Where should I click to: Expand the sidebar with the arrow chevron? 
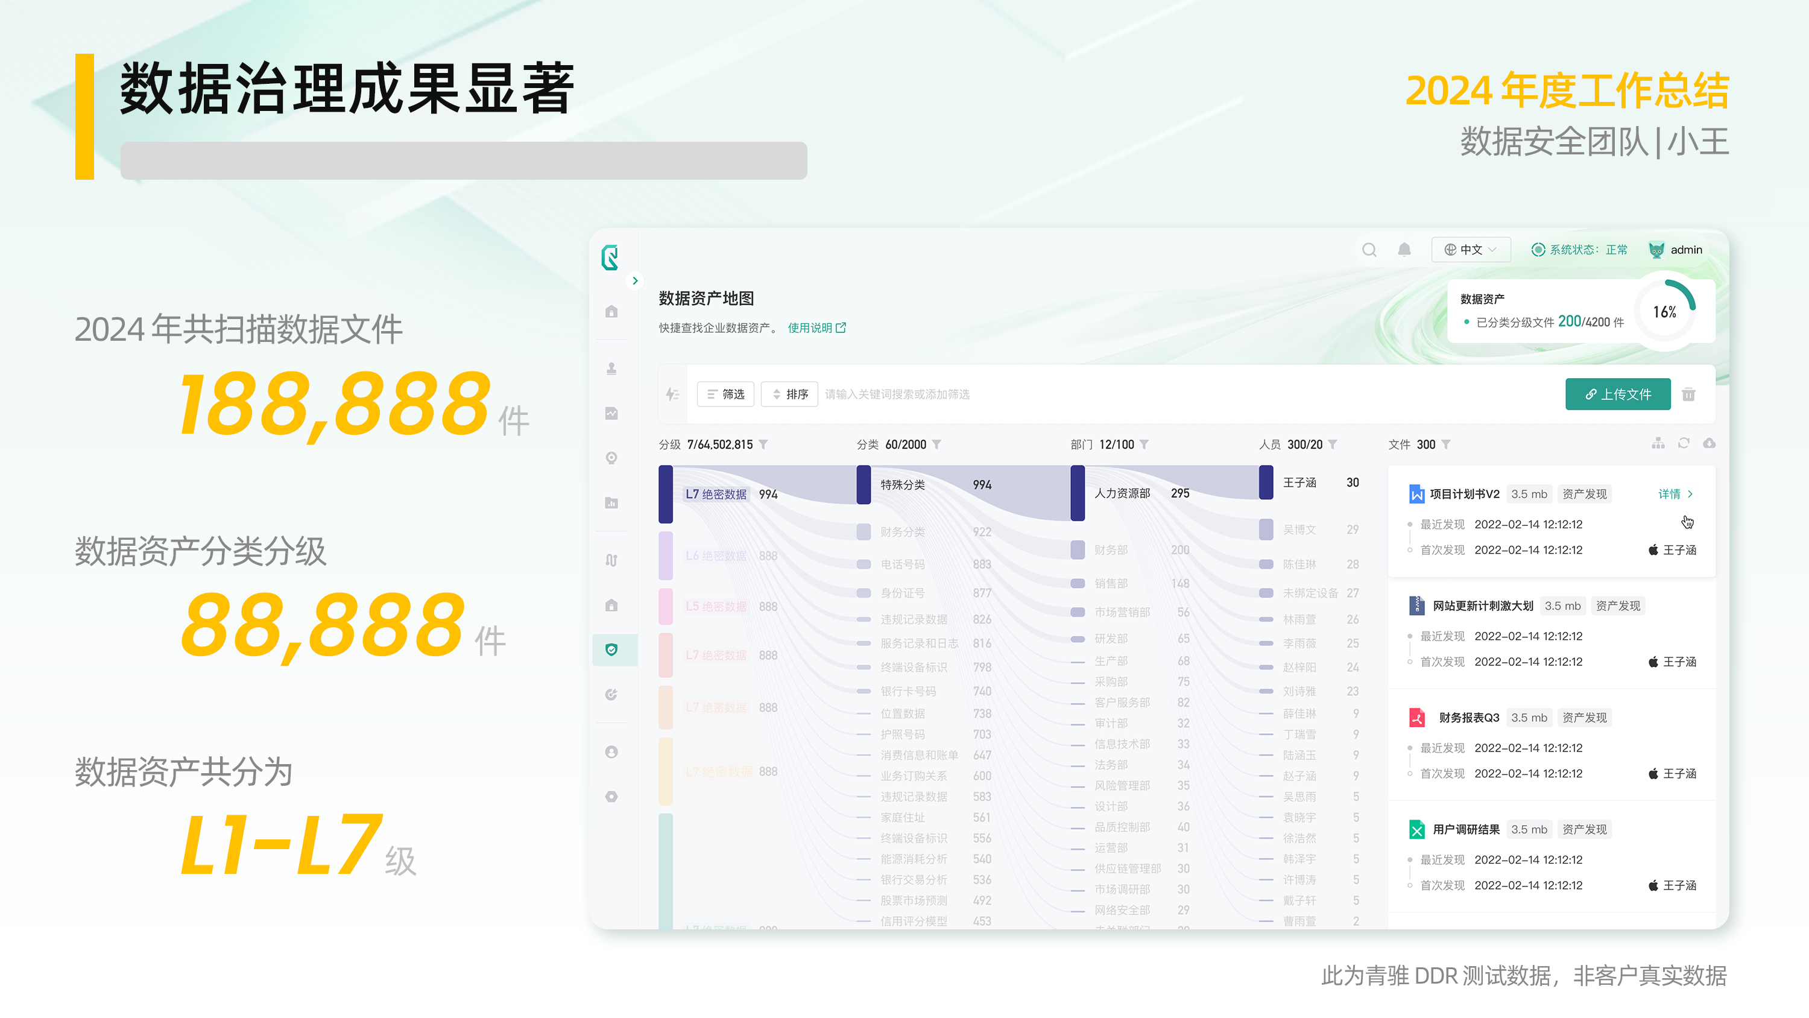coord(635,280)
